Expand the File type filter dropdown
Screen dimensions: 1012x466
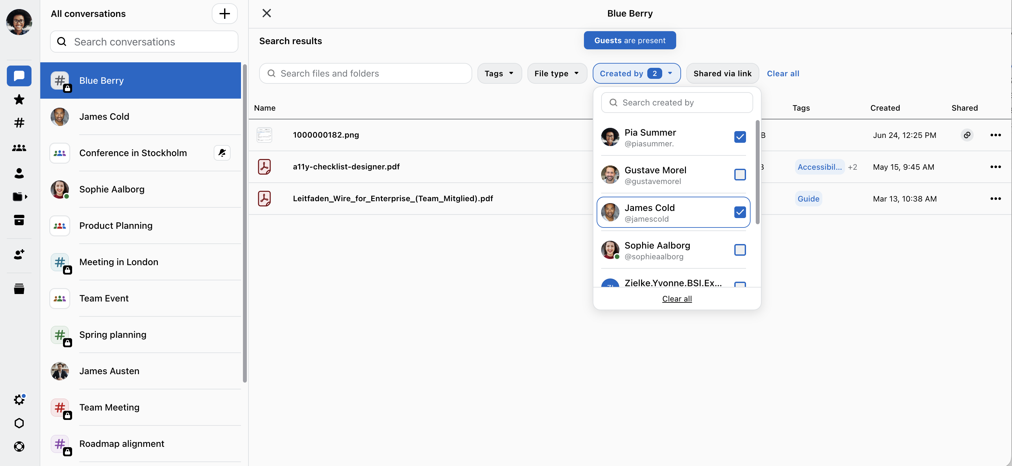557,73
